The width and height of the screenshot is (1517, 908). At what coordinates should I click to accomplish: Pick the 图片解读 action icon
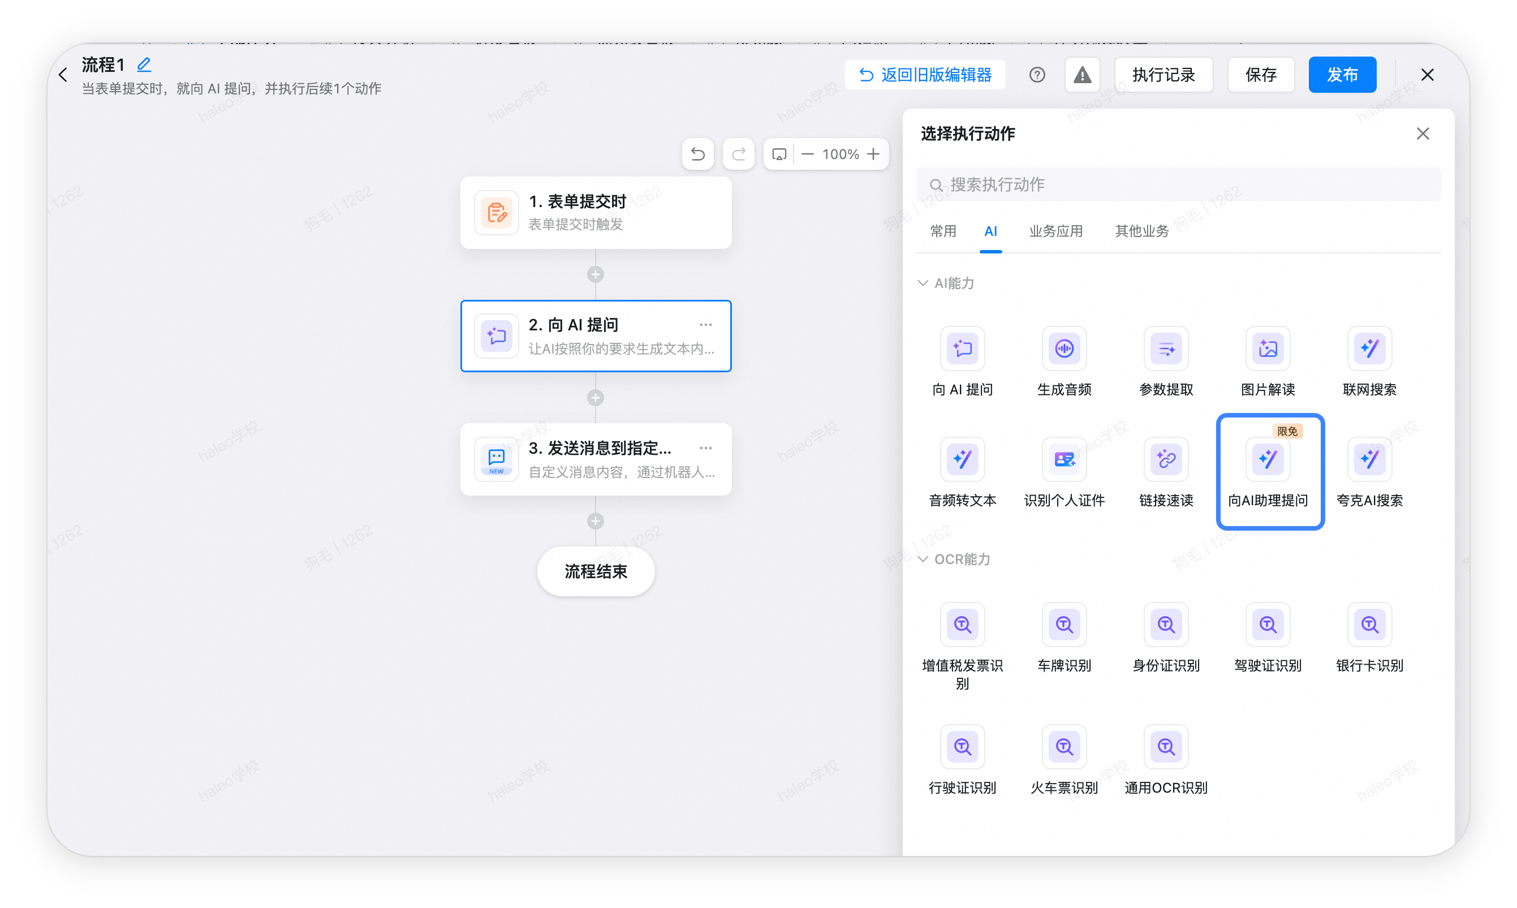pyautogui.click(x=1268, y=348)
